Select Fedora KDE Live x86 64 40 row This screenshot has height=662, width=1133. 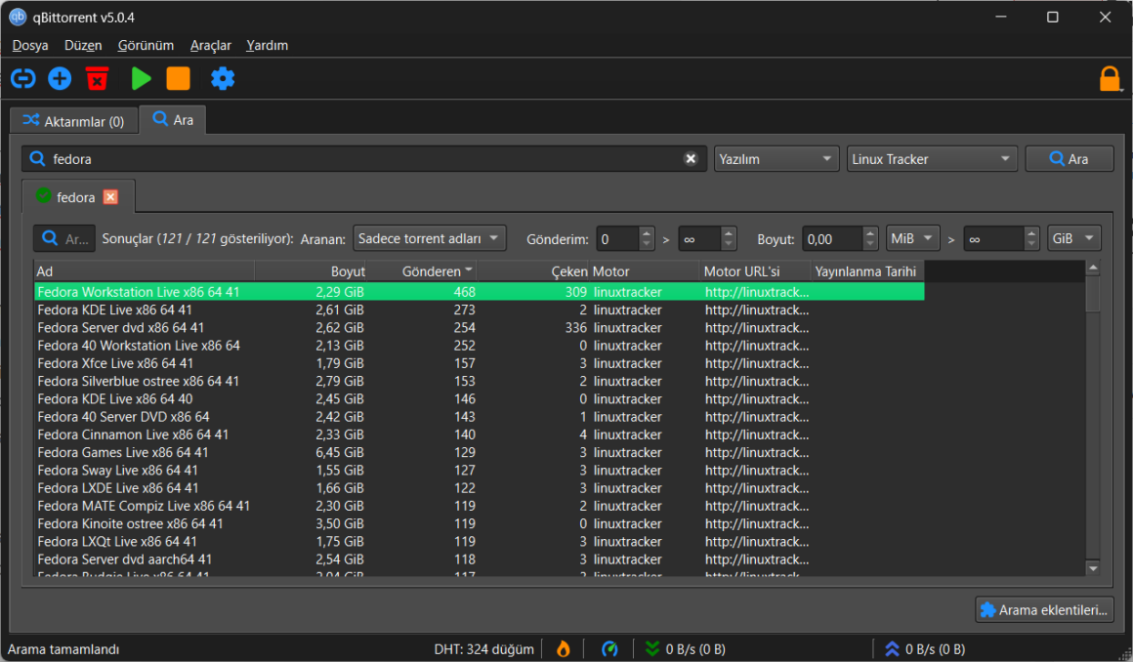pos(479,399)
